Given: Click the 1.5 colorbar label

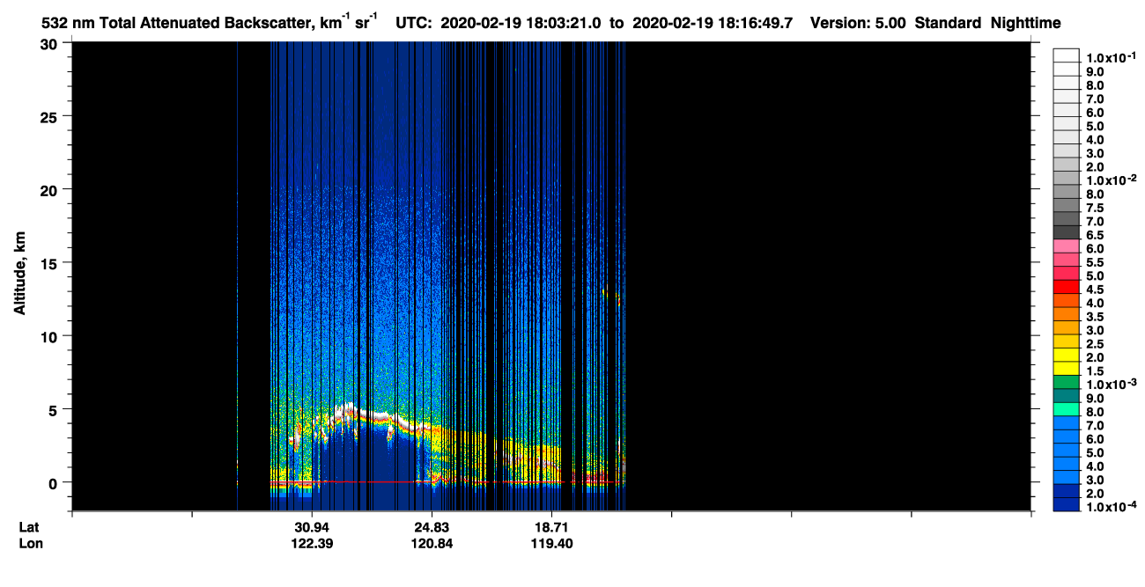Looking at the screenshot, I should click(x=1095, y=371).
